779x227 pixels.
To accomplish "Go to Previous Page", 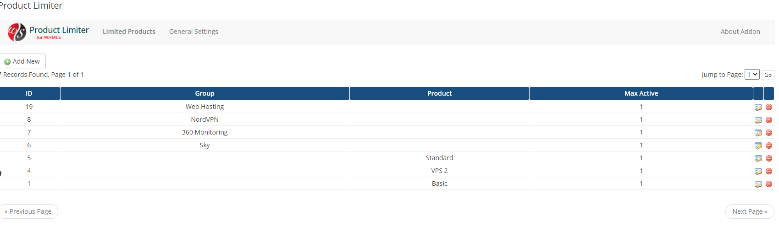I will (28, 211).
